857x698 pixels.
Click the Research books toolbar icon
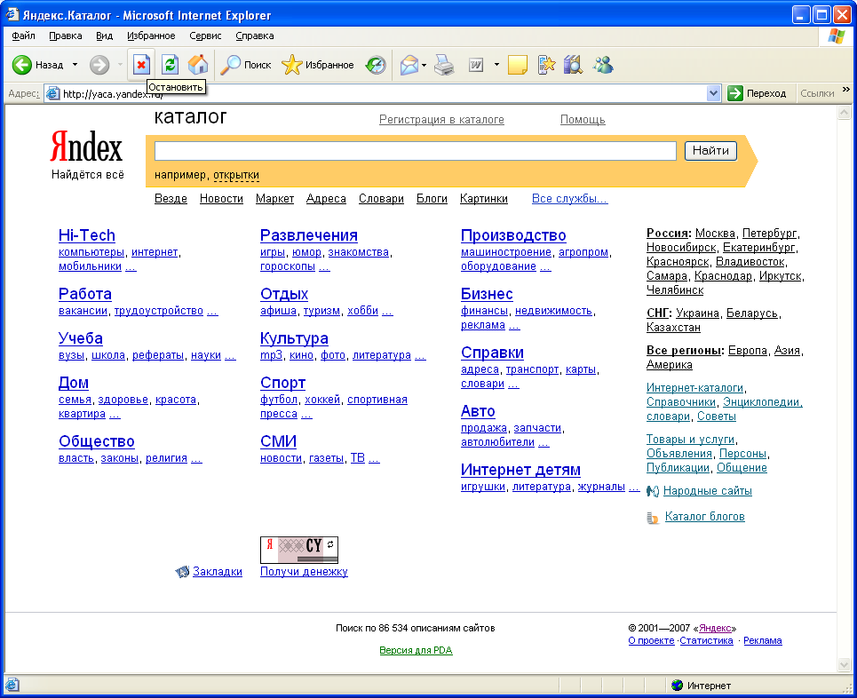(573, 65)
